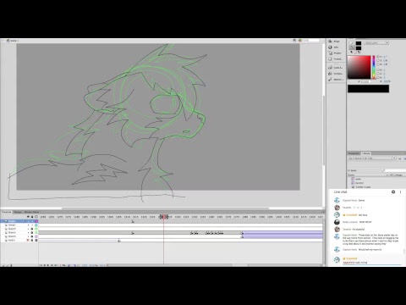Click the red playhead marker in timeline
The height and width of the screenshot is (305, 406).
tap(163, 217)
